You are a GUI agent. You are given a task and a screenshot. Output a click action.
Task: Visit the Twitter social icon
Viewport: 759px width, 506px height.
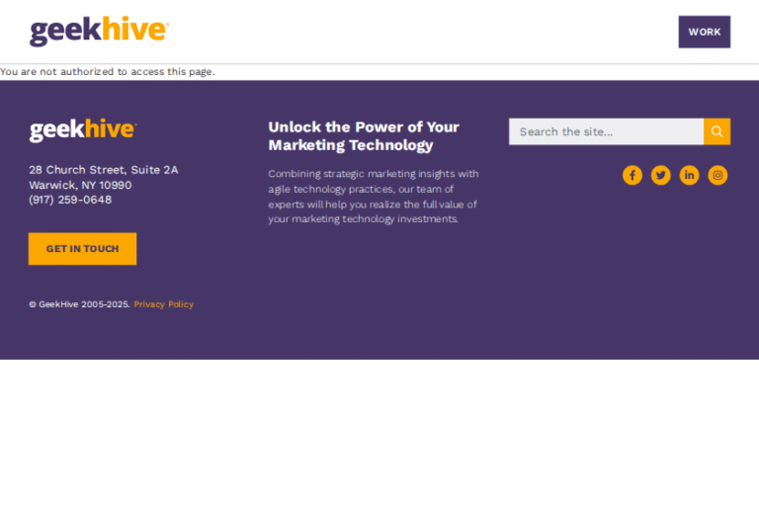(x=661, y=175)
